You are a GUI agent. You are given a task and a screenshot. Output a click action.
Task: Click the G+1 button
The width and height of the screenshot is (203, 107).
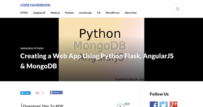point(38,93)
